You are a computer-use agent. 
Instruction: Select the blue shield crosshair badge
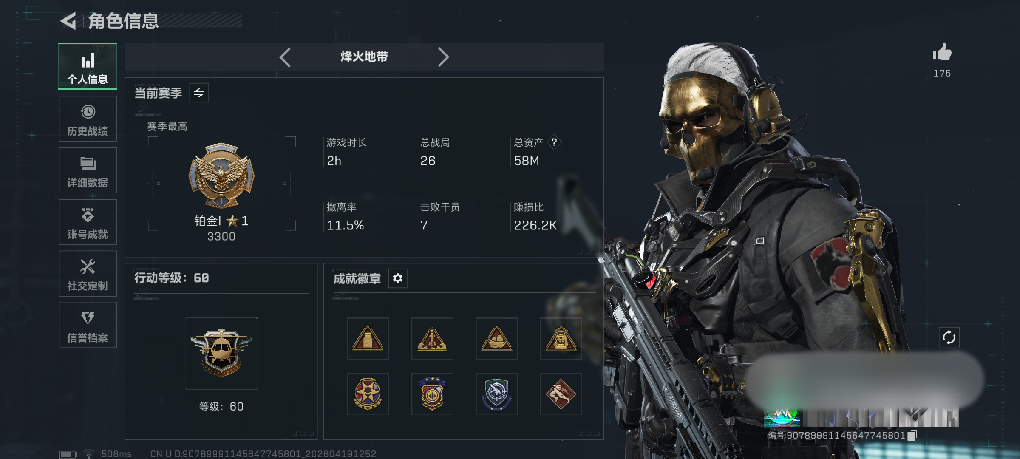pyautogui.click(x=496, y=394)
